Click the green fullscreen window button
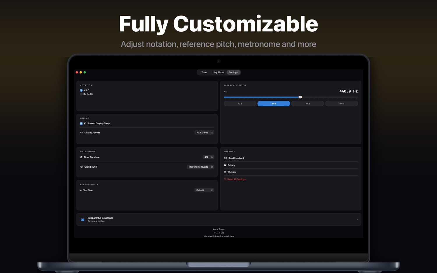 (85, 72)
